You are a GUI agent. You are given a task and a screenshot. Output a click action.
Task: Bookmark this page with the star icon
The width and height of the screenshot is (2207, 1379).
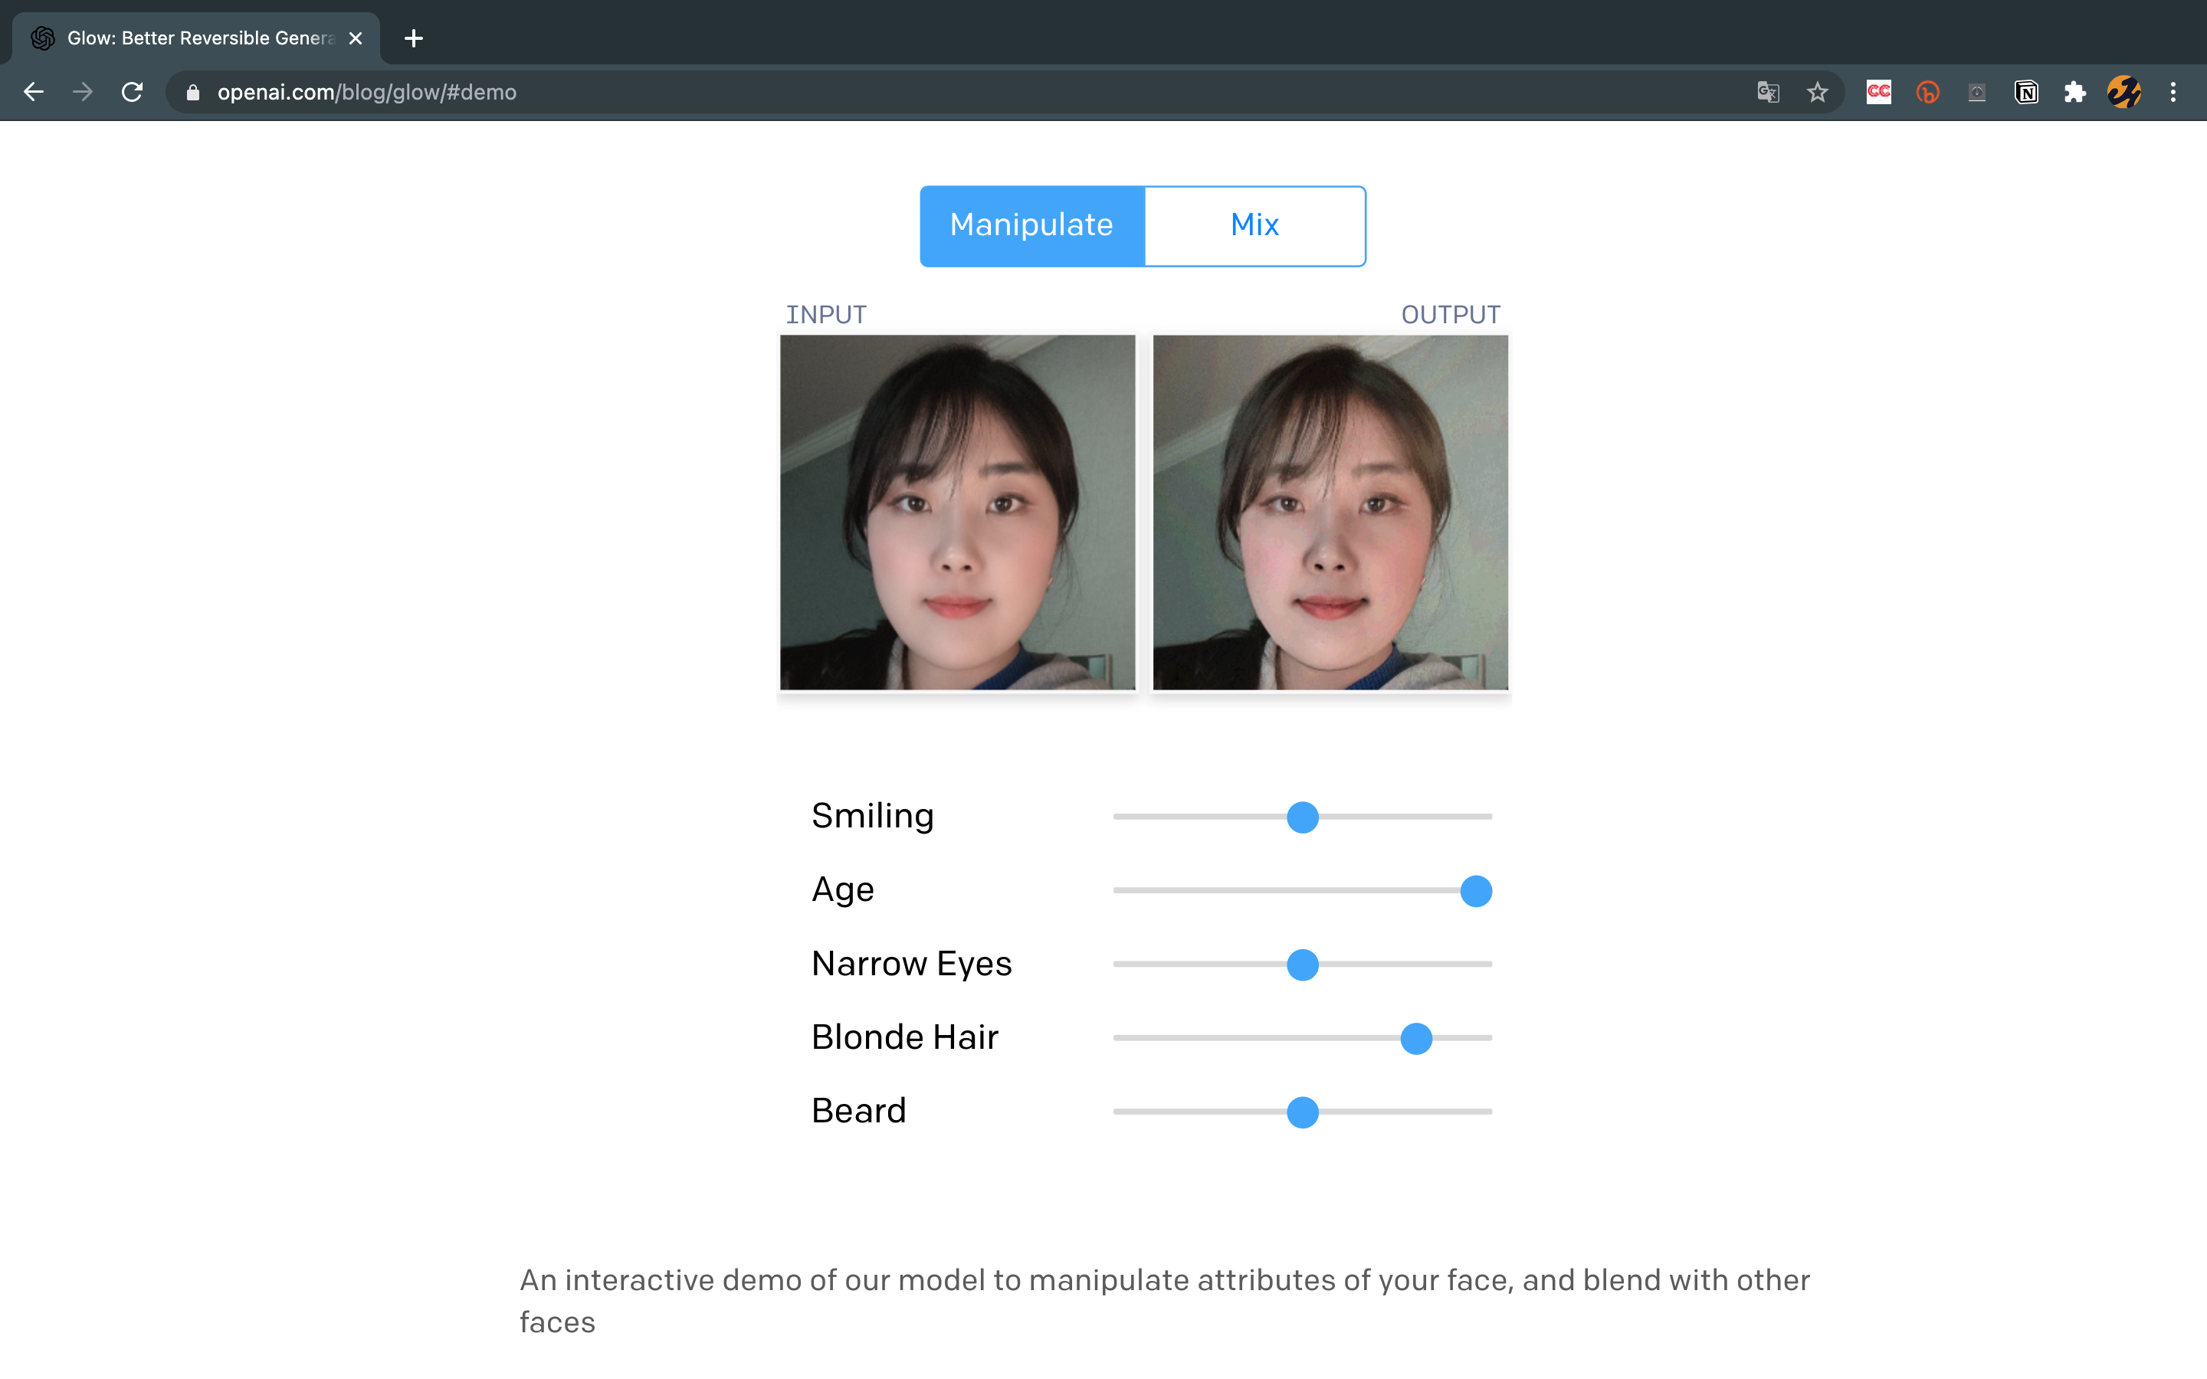pyautogui.click(x=1818, y=92)
